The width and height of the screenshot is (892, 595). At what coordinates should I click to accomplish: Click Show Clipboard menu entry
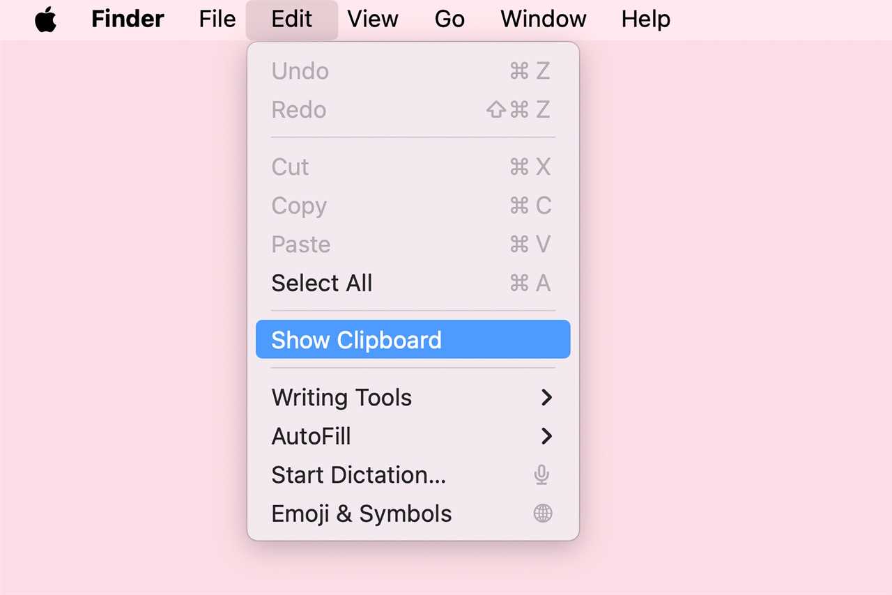point(413,339)
